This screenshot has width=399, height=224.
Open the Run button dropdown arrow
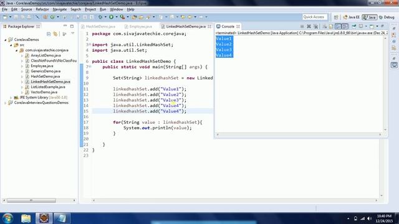117,17
